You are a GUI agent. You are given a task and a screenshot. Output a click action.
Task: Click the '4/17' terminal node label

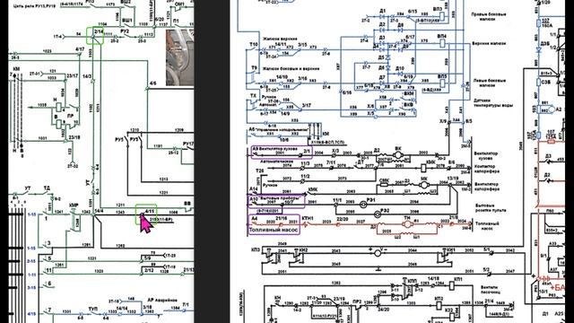pos(80,49)
